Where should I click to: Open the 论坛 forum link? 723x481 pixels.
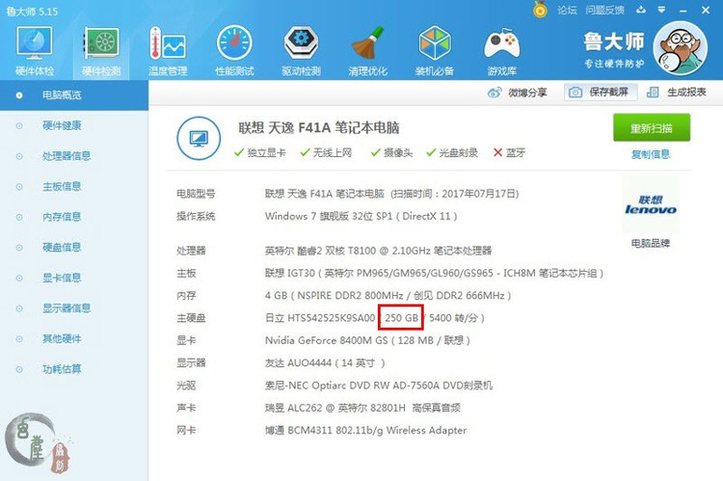pos(567,10)
